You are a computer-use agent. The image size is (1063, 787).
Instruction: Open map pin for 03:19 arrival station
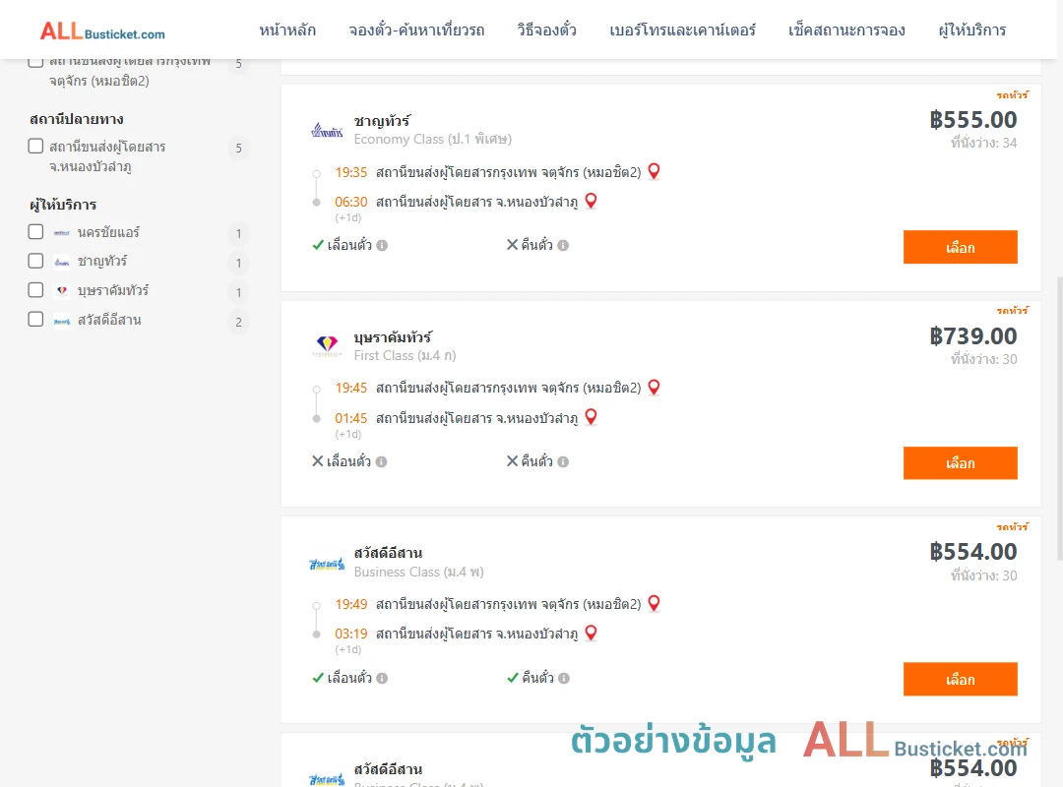[592, 634]
